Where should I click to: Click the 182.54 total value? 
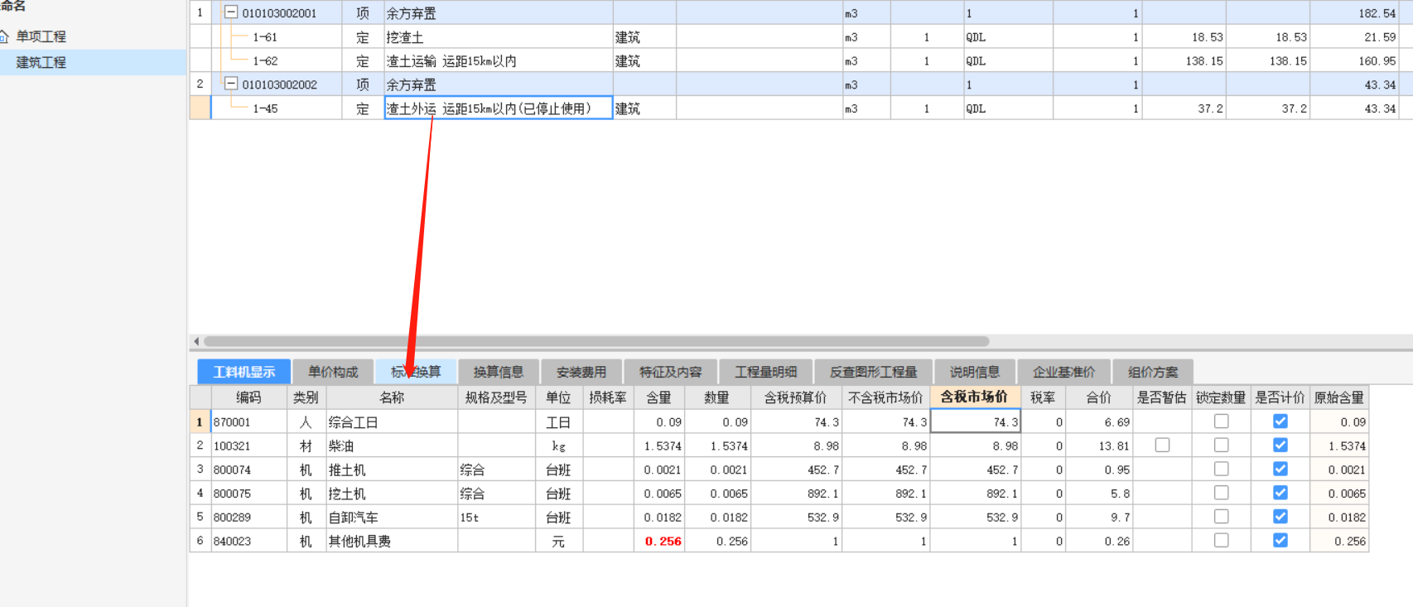pos(1377,13)
